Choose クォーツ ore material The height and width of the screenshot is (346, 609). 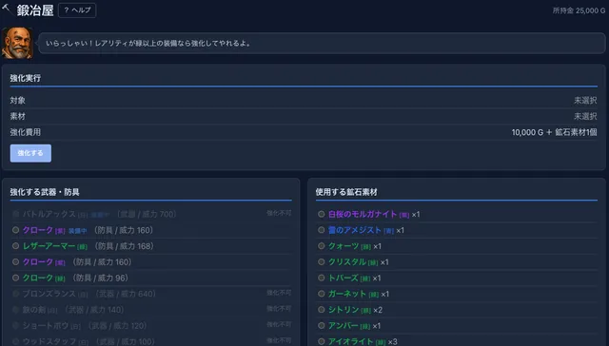pos(322,246)
